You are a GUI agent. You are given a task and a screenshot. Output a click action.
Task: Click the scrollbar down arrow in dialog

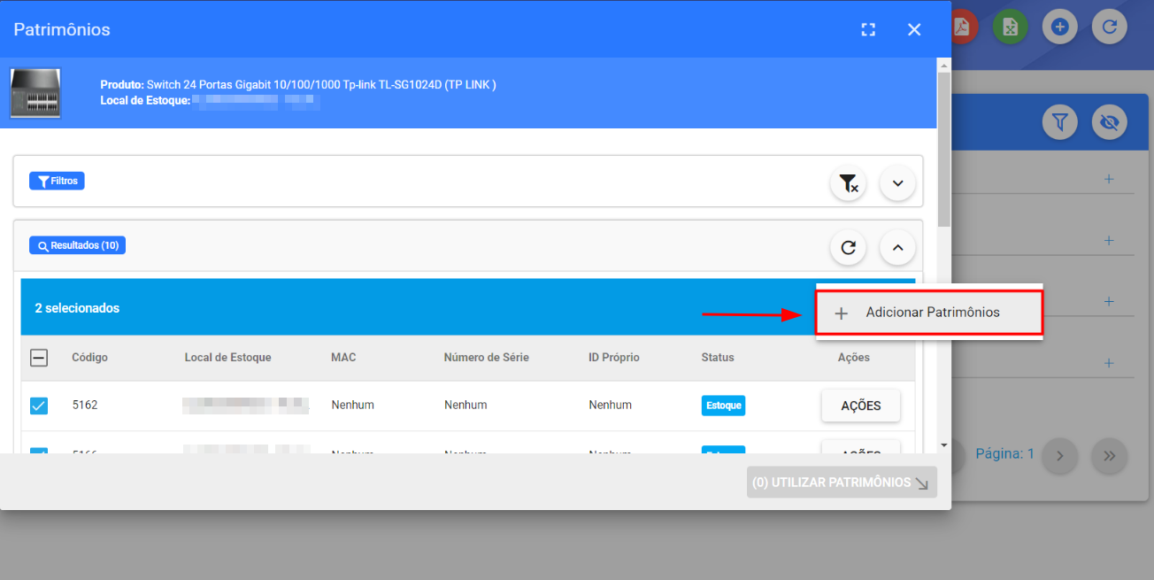pos(944,445)
